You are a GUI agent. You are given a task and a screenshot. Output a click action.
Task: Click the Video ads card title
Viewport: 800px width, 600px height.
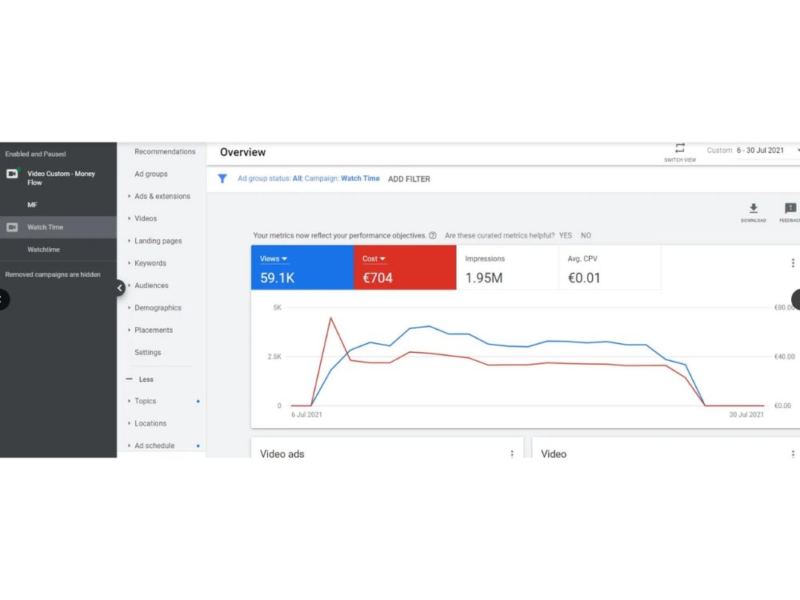282,454
